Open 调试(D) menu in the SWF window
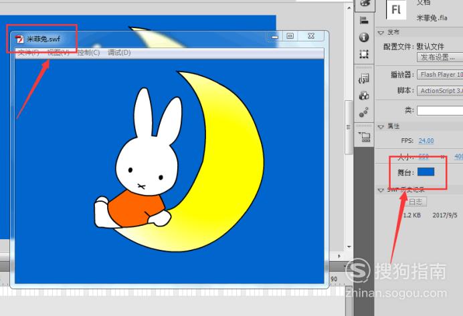This screenshot has width=463, height=316. coord(119,53)
